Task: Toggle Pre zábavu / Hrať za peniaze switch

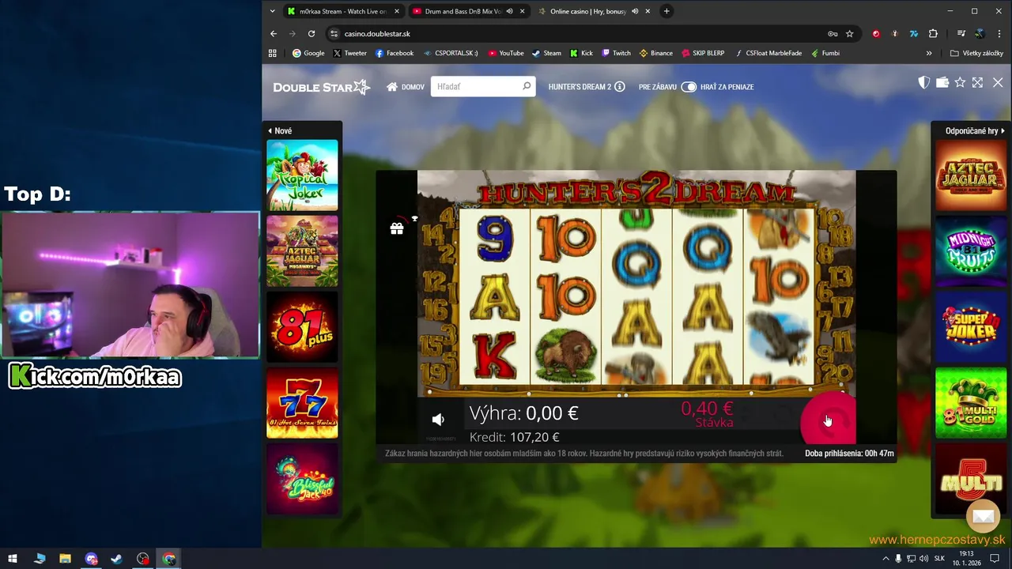Action: [689, 87]
